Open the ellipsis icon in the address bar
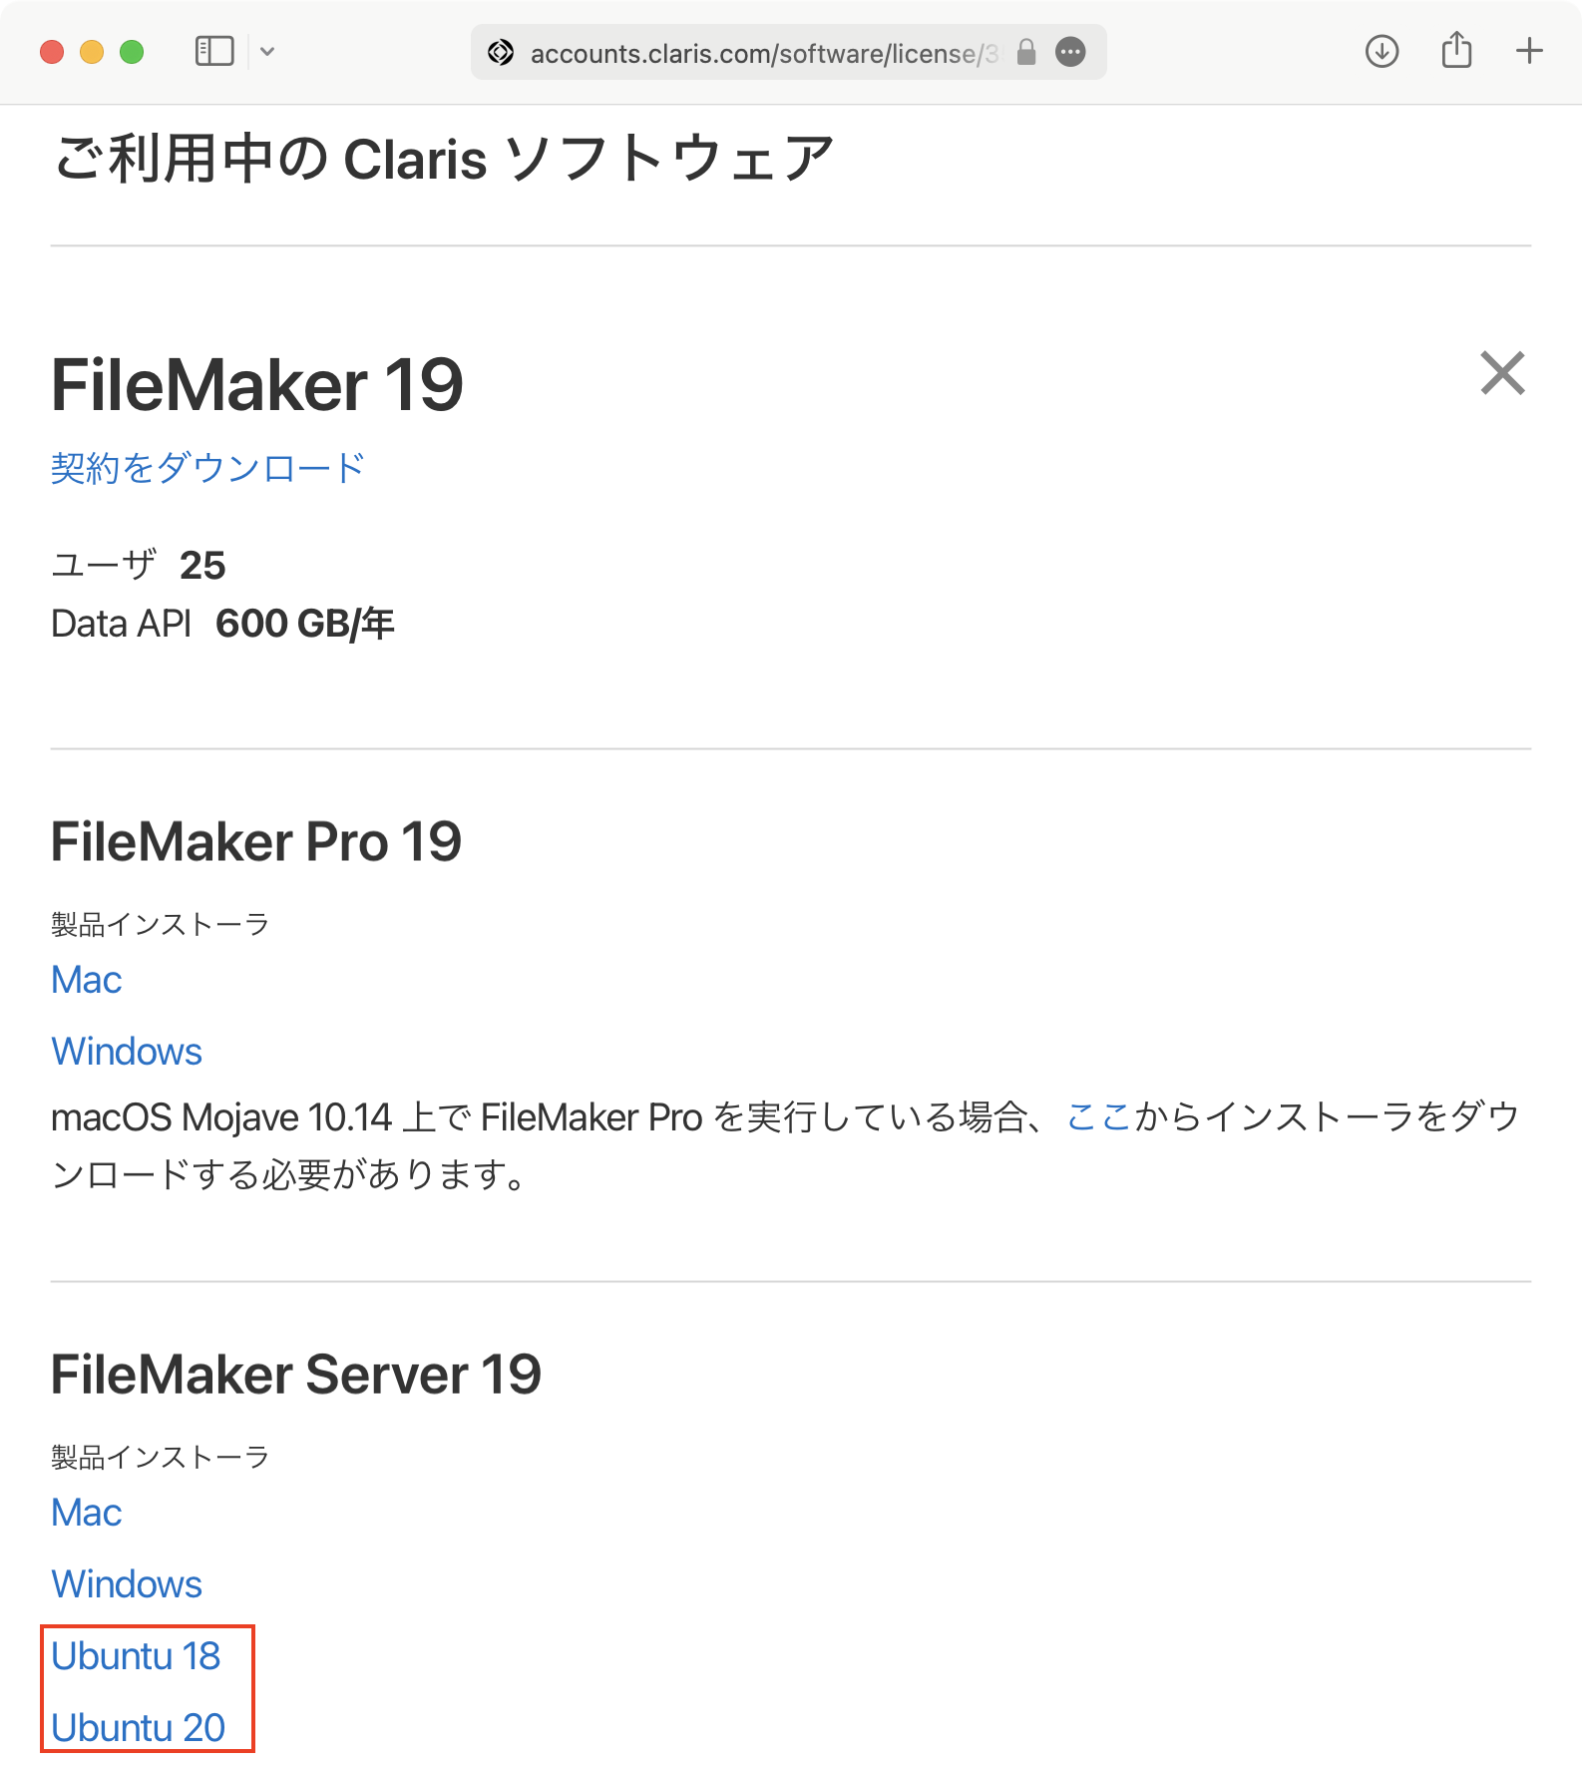This screenshot has width=1582, height=1768. pos(1069,53)
